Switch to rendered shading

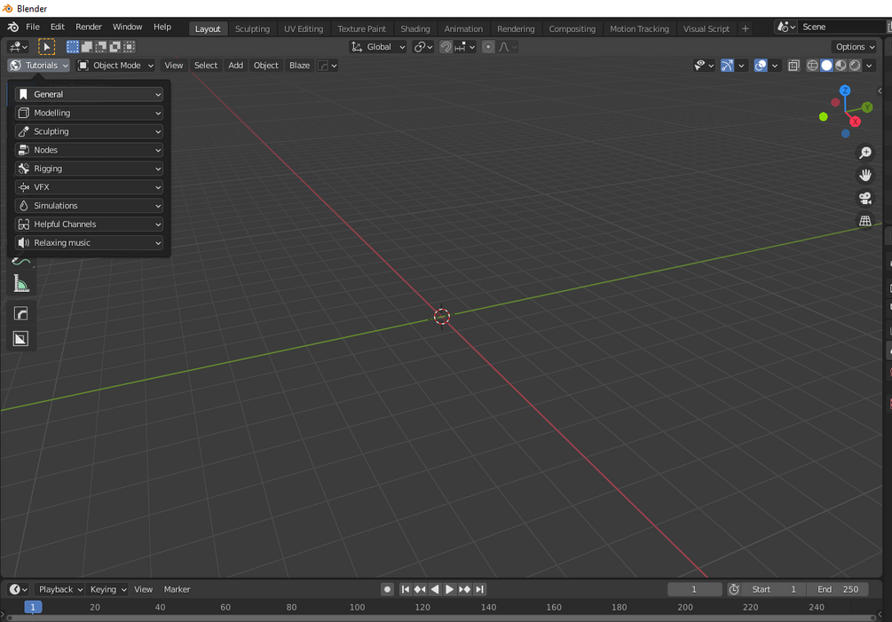[x=855, y=66]
